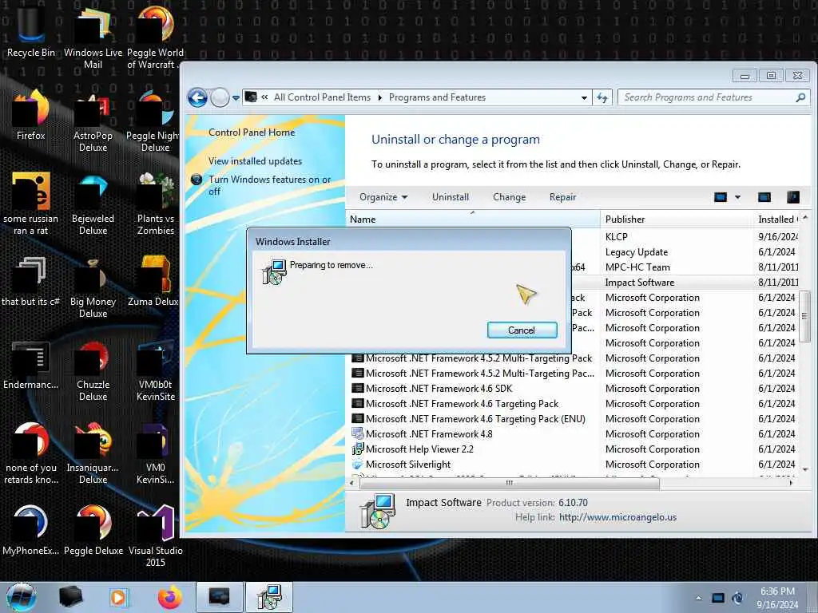The height and width of the screenshot is (613, 818).
Task: Click Change in the toolbar
Action: point(509,197)
